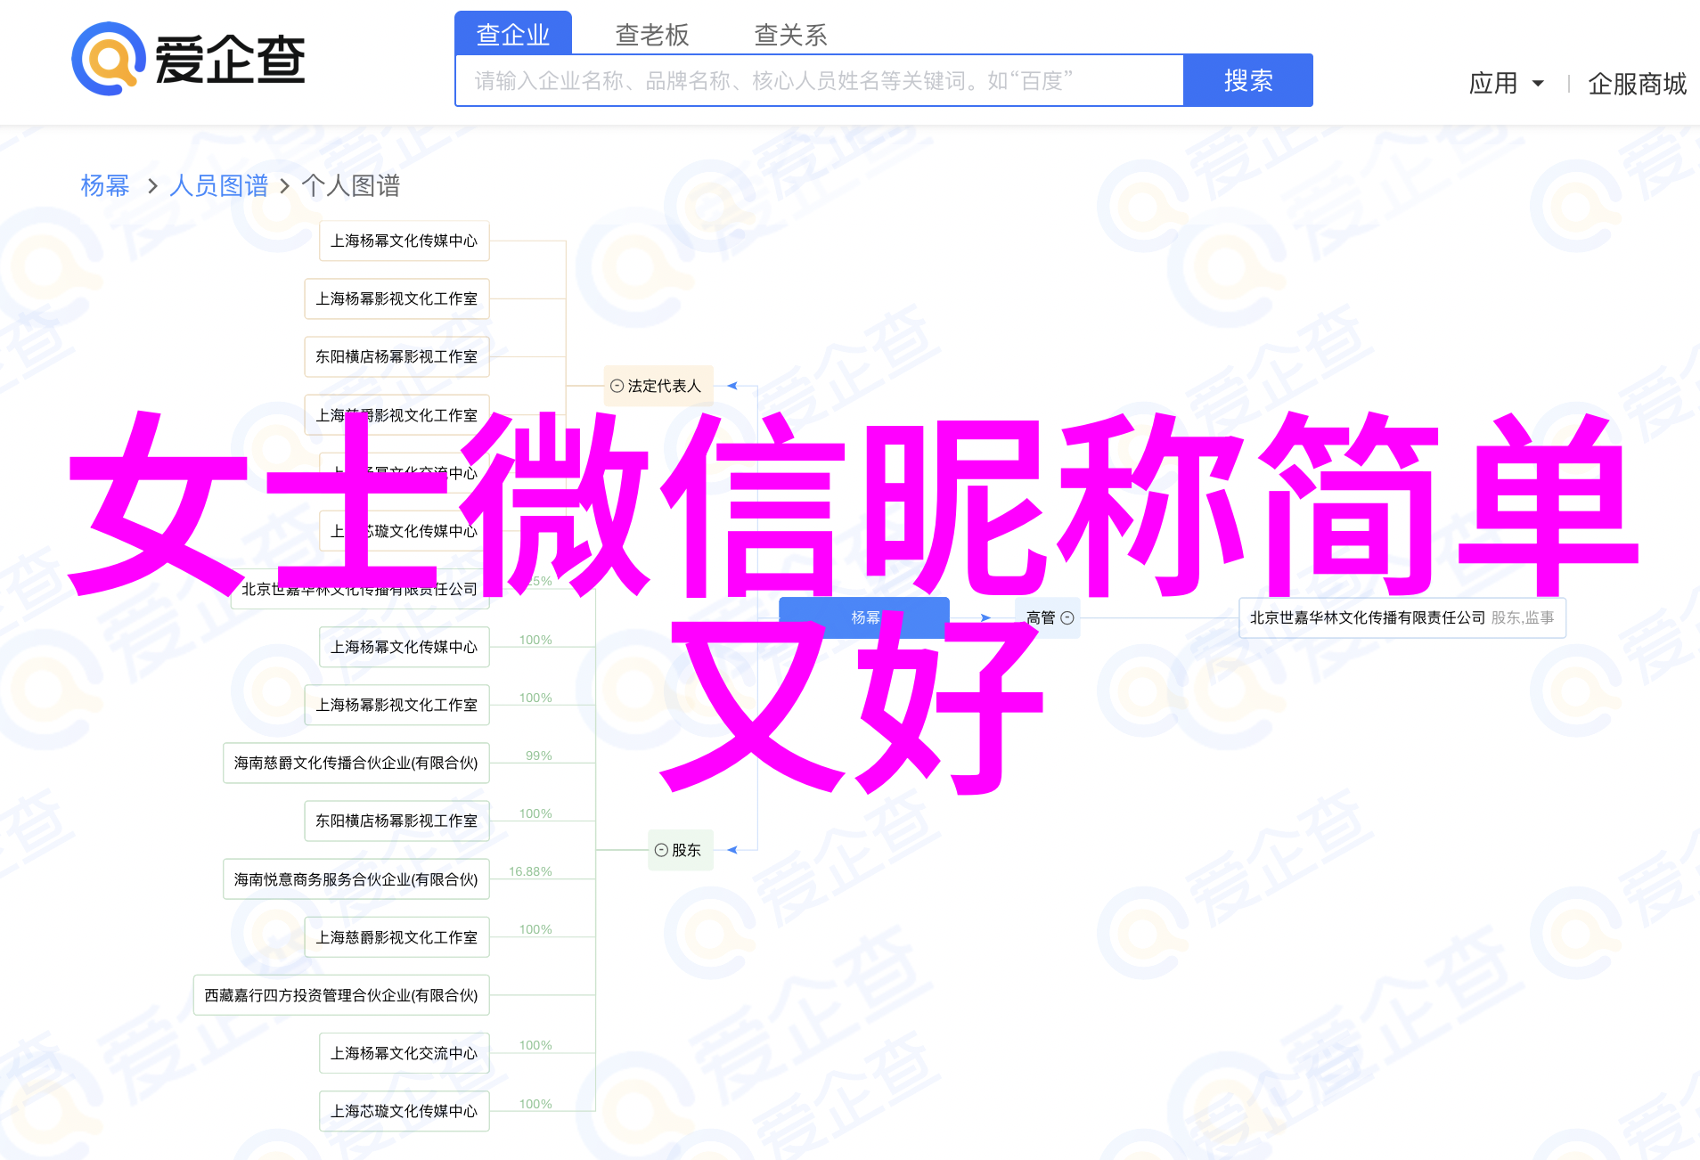Select 海南慈爵文化传播合伙企业(有限合伙) node
Image resolution: width=1700 pixels, height=1160 pixels.
coord(356,763)
